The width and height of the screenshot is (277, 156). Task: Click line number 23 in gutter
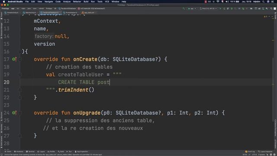pos(6,105)
